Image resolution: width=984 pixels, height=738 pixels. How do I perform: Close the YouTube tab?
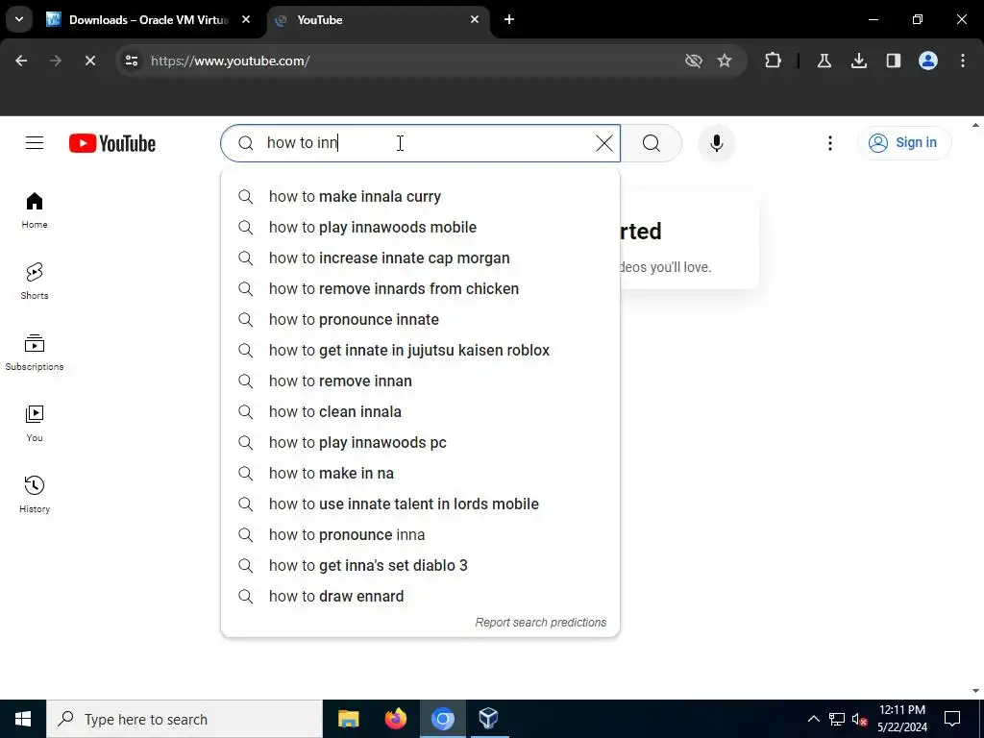[x=475, y=19]
